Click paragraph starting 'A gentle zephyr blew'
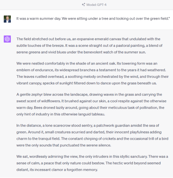The image size is (173, 178). click(x=91, y=104)
